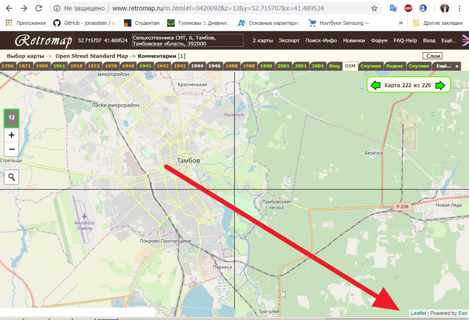The width and height of the screenshot is (469, 320).
Task: Click the zoom level 12 indicator
Action: (11, 118)
